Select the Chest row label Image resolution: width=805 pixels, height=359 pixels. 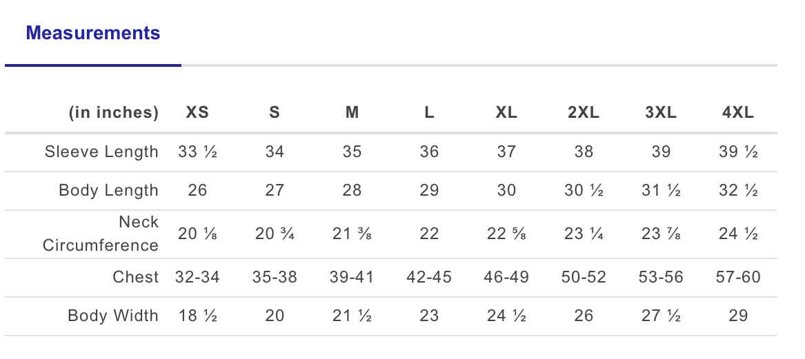click(135, 277)
